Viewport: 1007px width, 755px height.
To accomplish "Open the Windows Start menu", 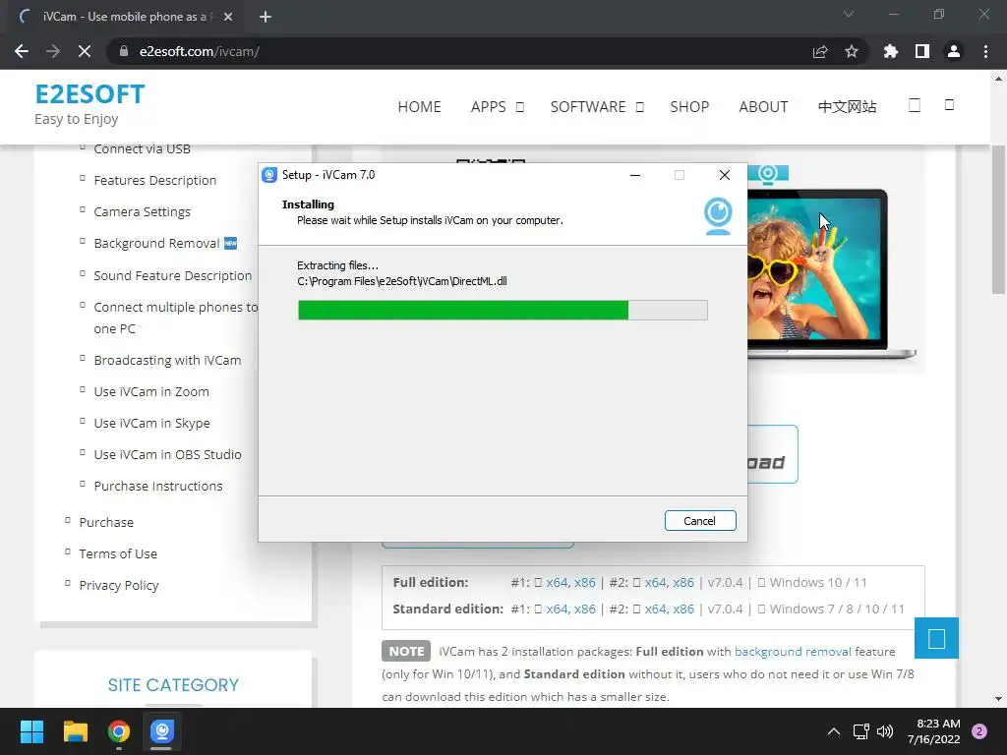I will (x=31, y=731).
